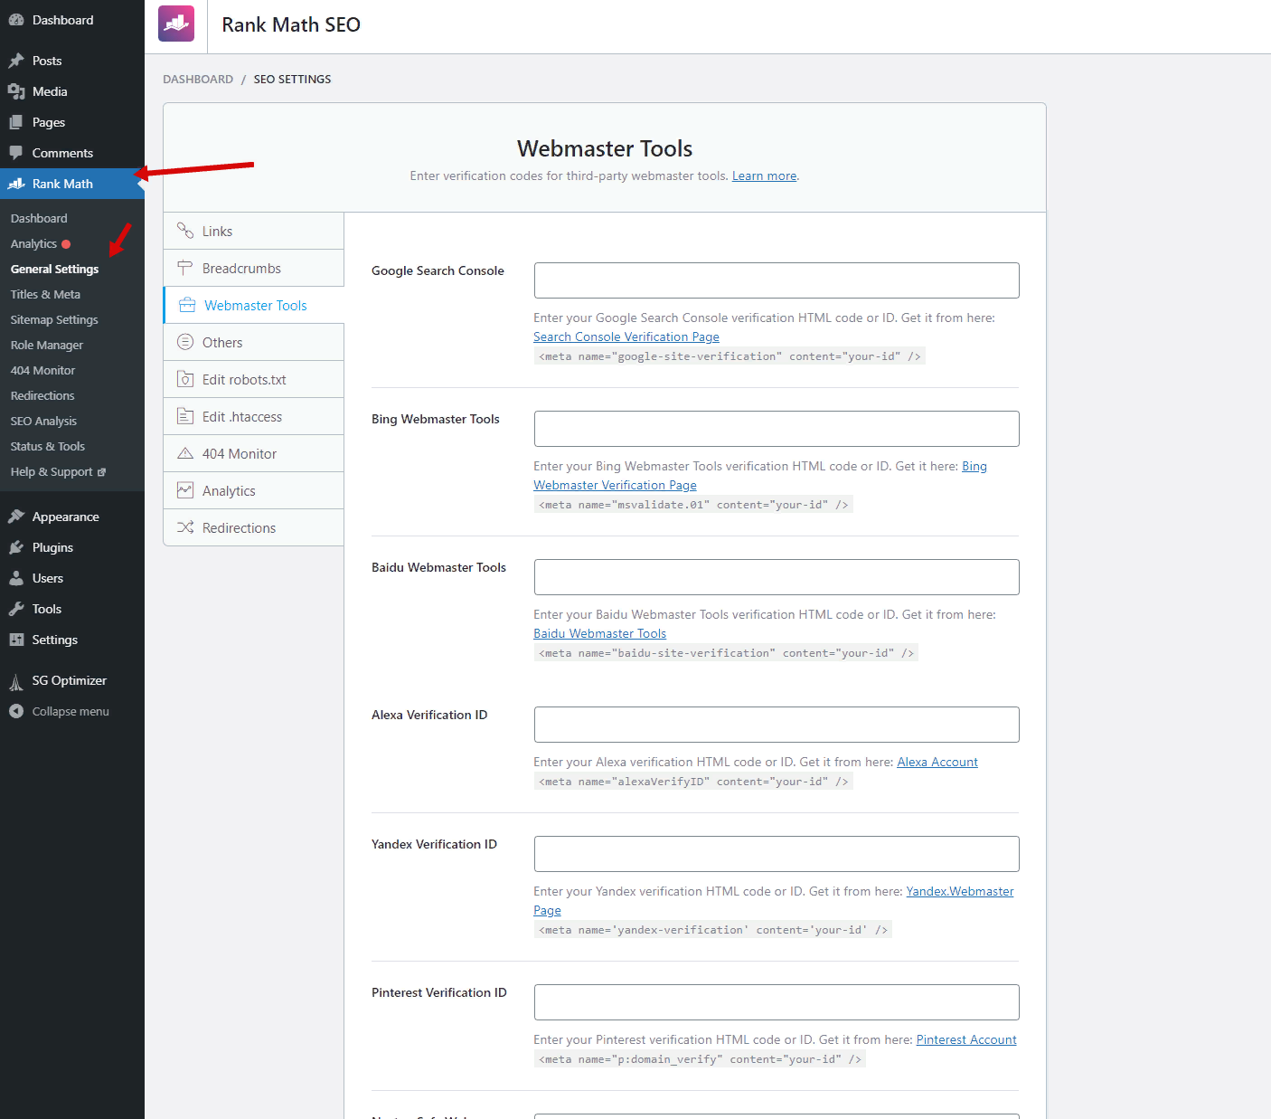Focus the Alexa Verification ID input field
1271x1119 pixels.
[x=777, y=725]
